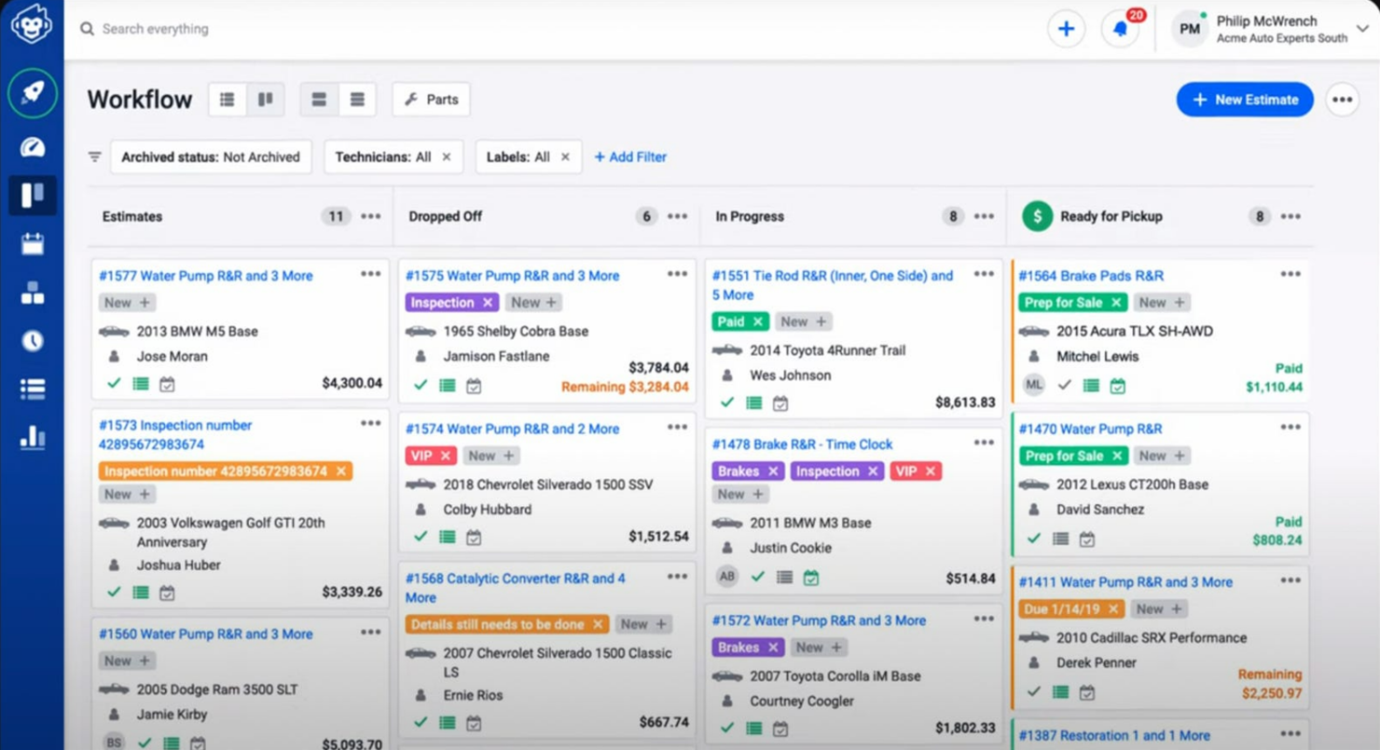Switch to list view layout next to Workflow
1380x750 pixels.
click(227, 99)
